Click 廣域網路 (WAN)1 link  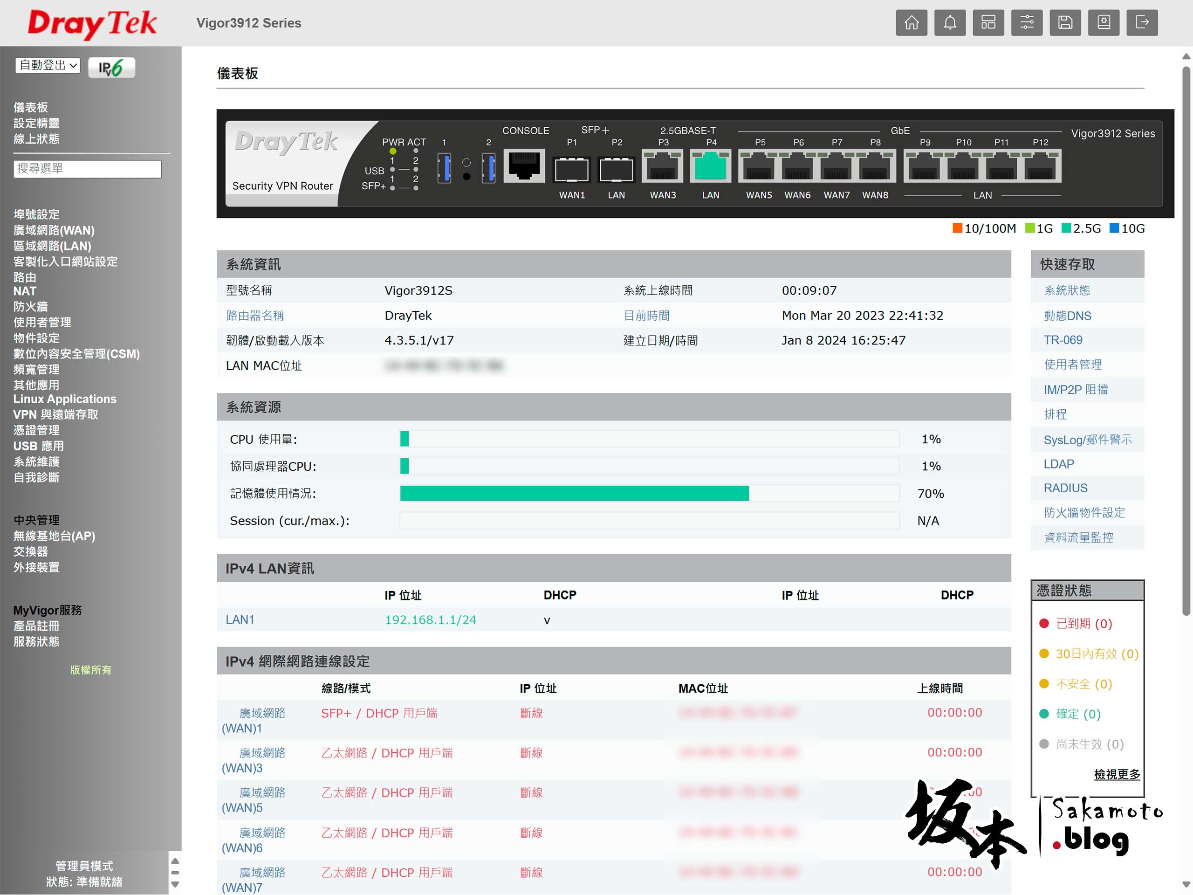[254, 721]
